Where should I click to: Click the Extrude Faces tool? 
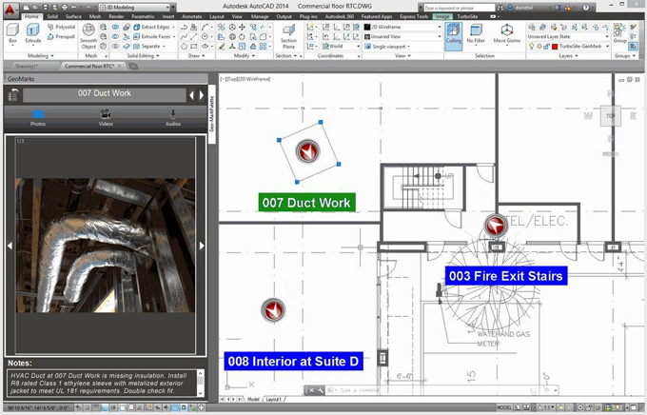152,36
